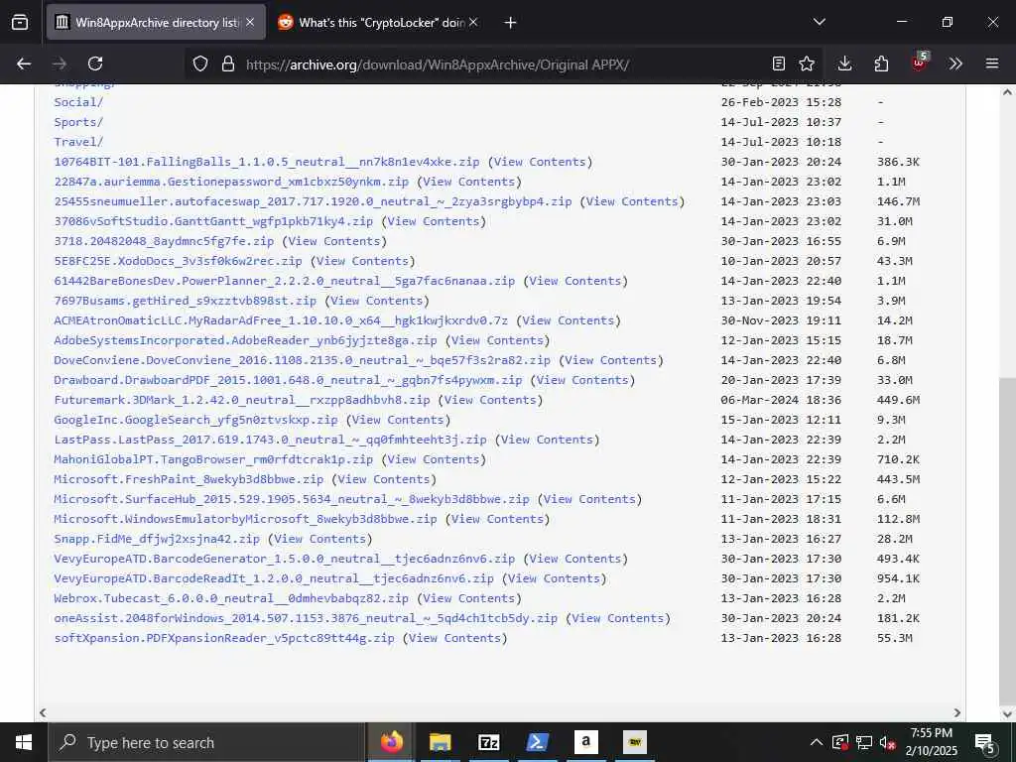Go forward with the disabled forward arrow
Viewport: 1016px width, 762px height.
tap(60, 63)
